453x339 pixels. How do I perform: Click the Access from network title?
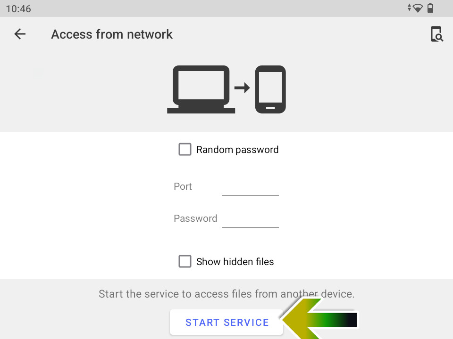point(112,34)
